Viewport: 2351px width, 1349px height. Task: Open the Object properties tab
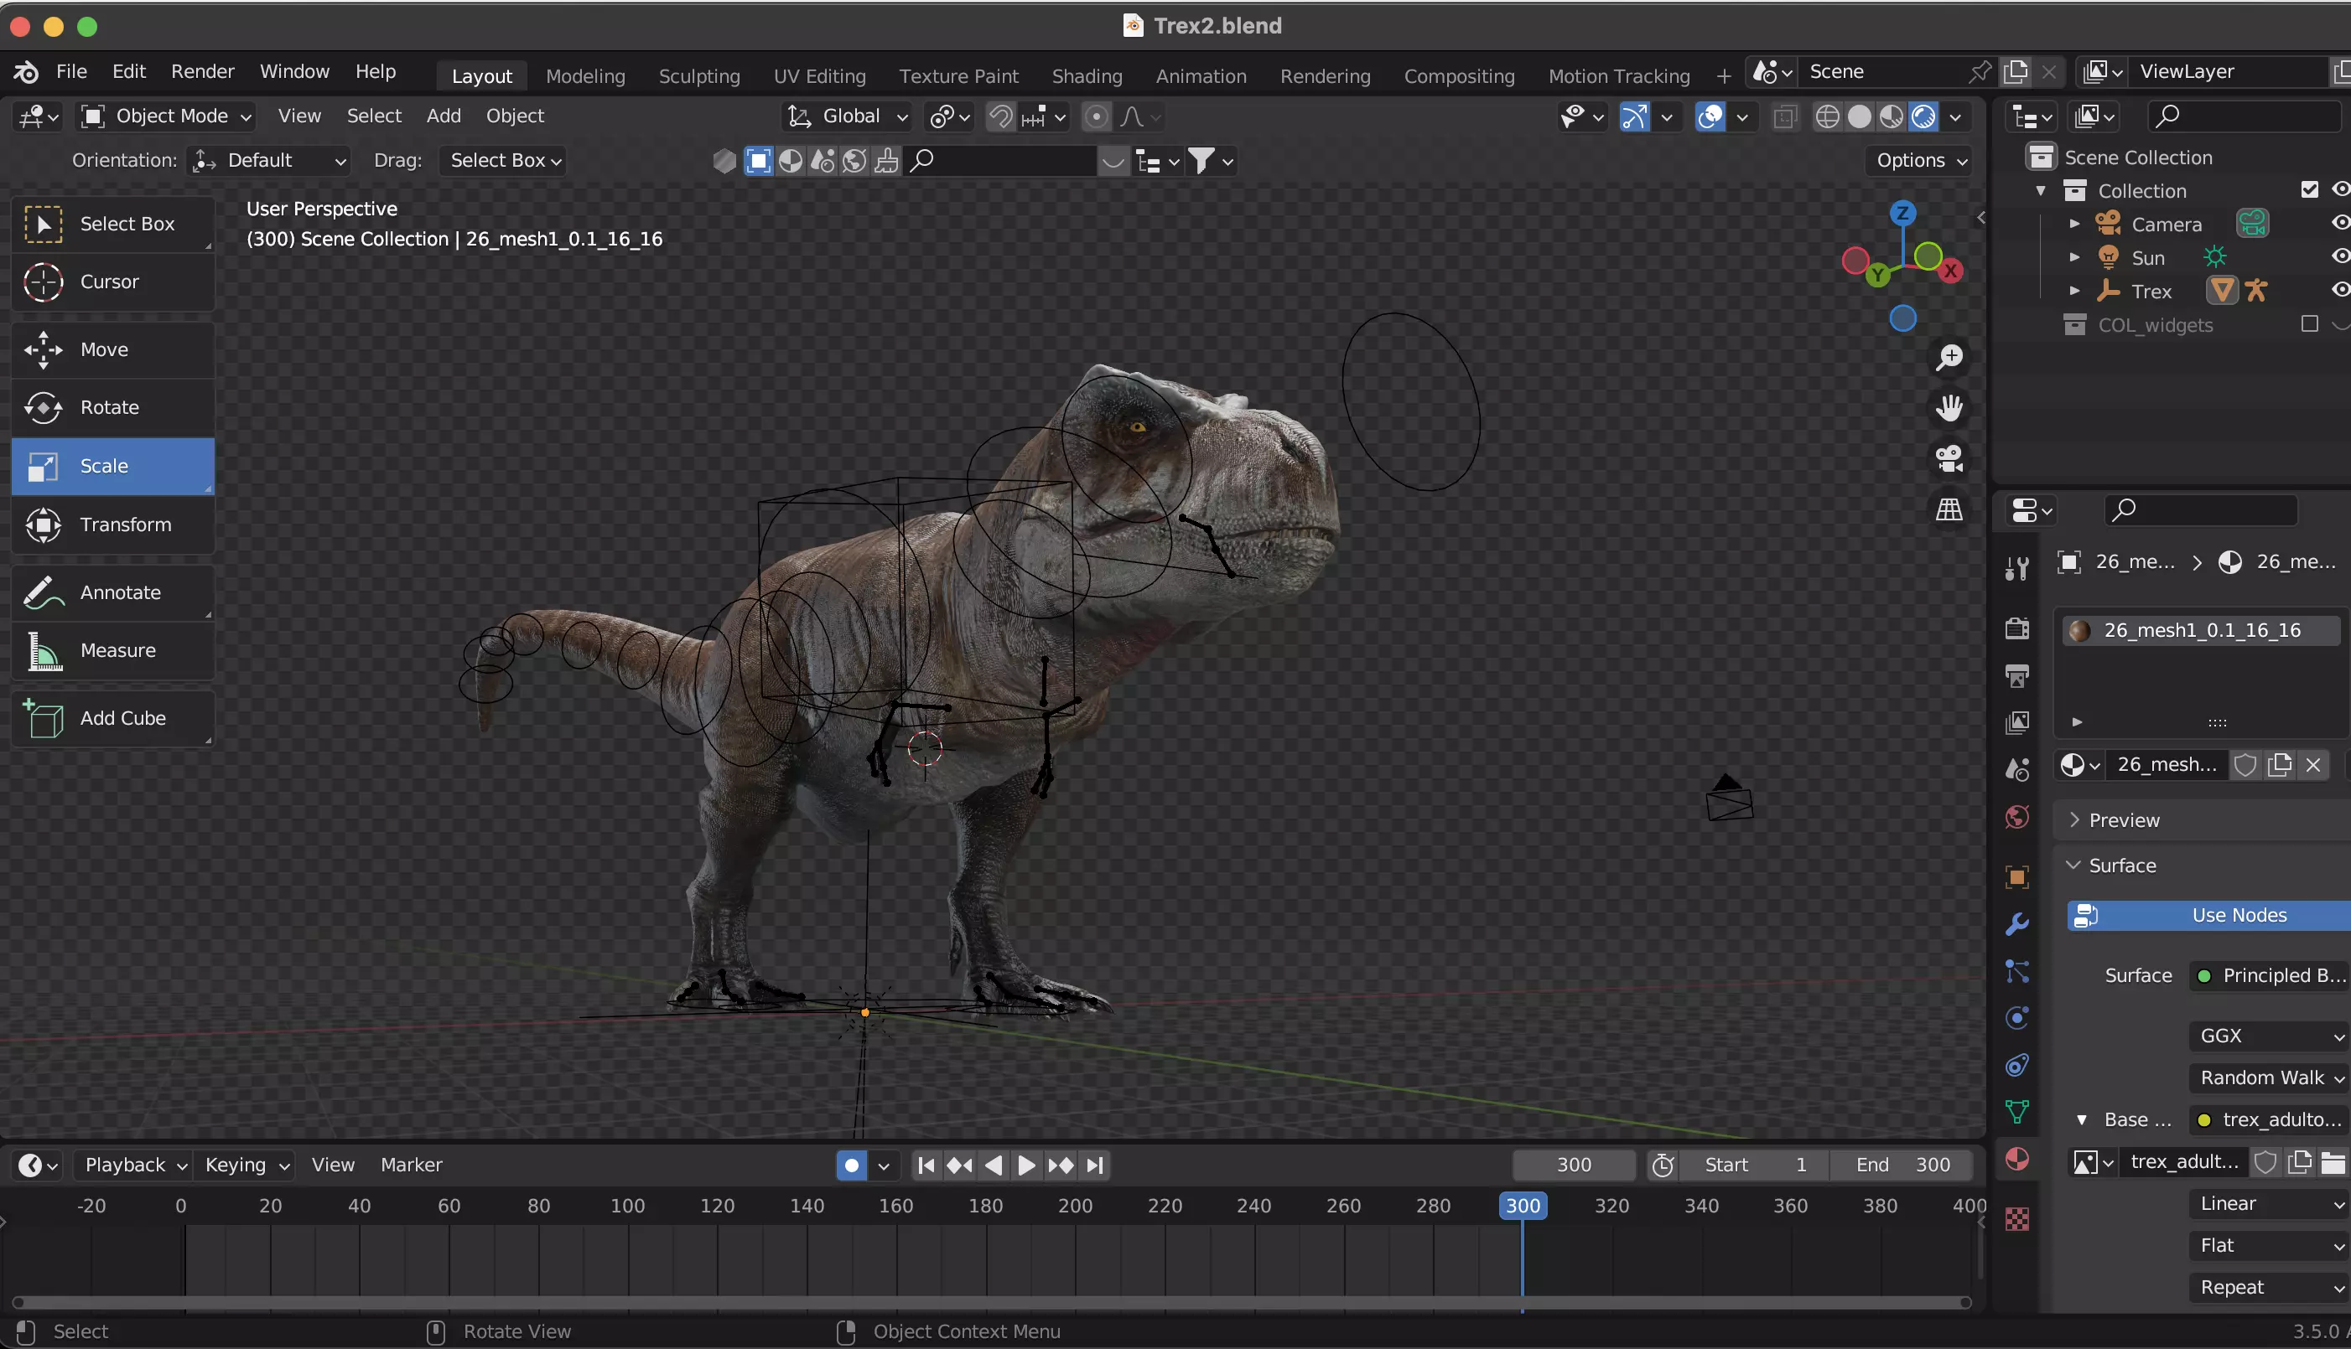2016,877
